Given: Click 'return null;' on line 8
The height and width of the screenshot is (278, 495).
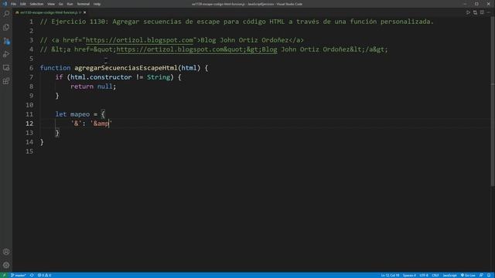Looking at the screenshot, I should coord(93,86).
